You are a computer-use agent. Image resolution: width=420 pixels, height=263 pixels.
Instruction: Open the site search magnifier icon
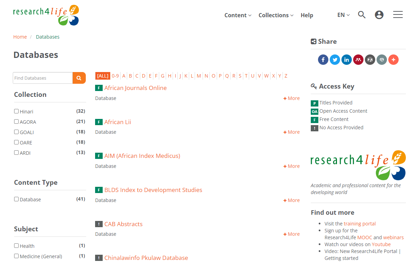tap(361, 15)
